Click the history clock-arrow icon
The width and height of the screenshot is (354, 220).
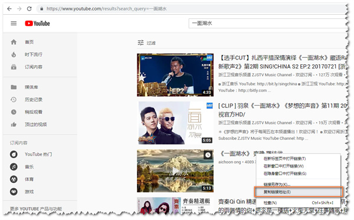[x=14, y=100]
